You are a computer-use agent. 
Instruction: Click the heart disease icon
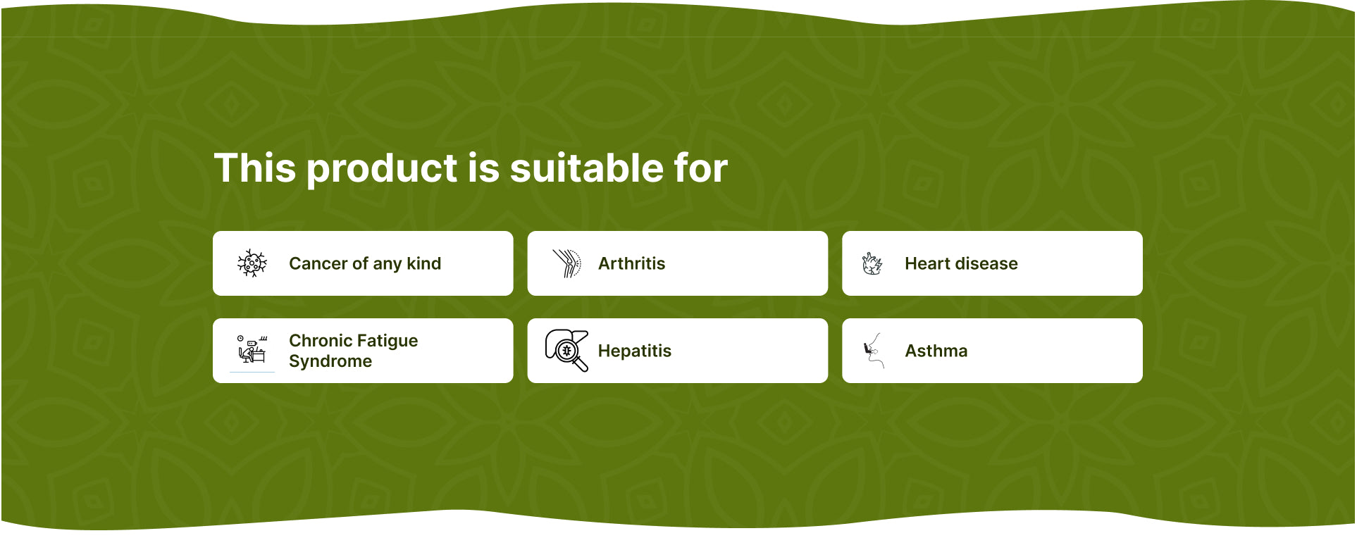tap(872, 264)
